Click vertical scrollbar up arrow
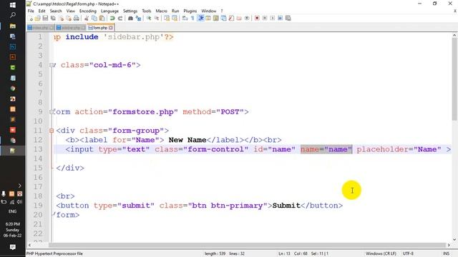 click(454, 35)
